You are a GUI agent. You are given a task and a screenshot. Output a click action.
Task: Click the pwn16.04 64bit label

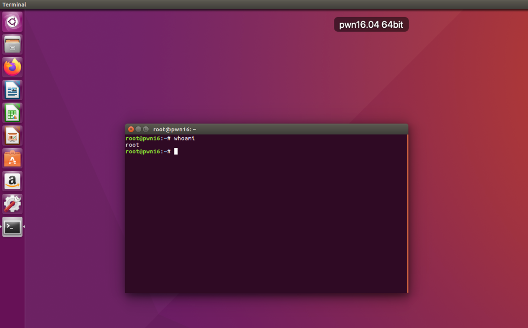pos(371,24)
